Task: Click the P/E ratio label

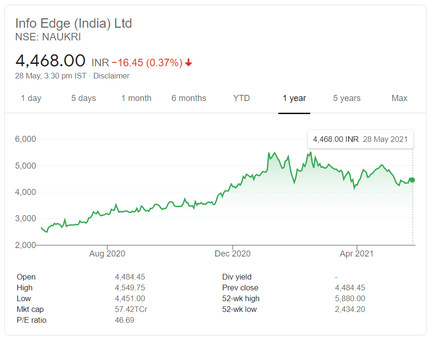Action: (x=31, y=320)
